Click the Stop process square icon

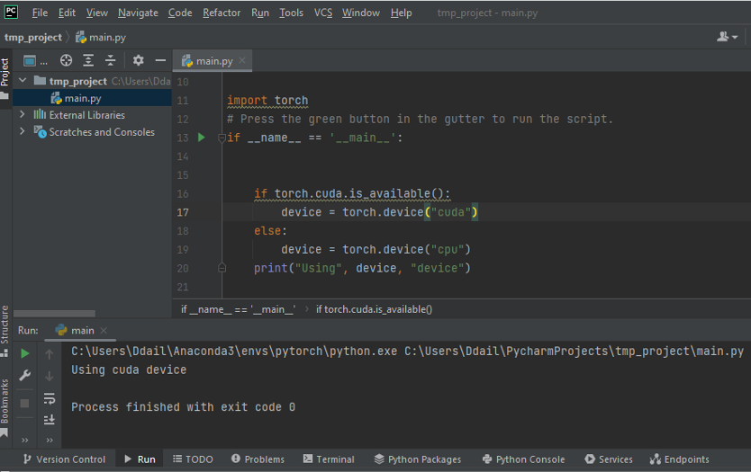click(x=24, y=404)
